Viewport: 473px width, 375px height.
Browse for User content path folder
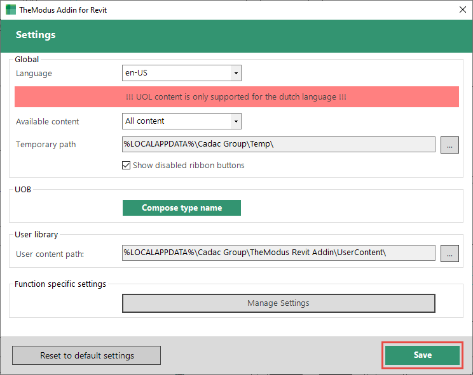point(449,253)
